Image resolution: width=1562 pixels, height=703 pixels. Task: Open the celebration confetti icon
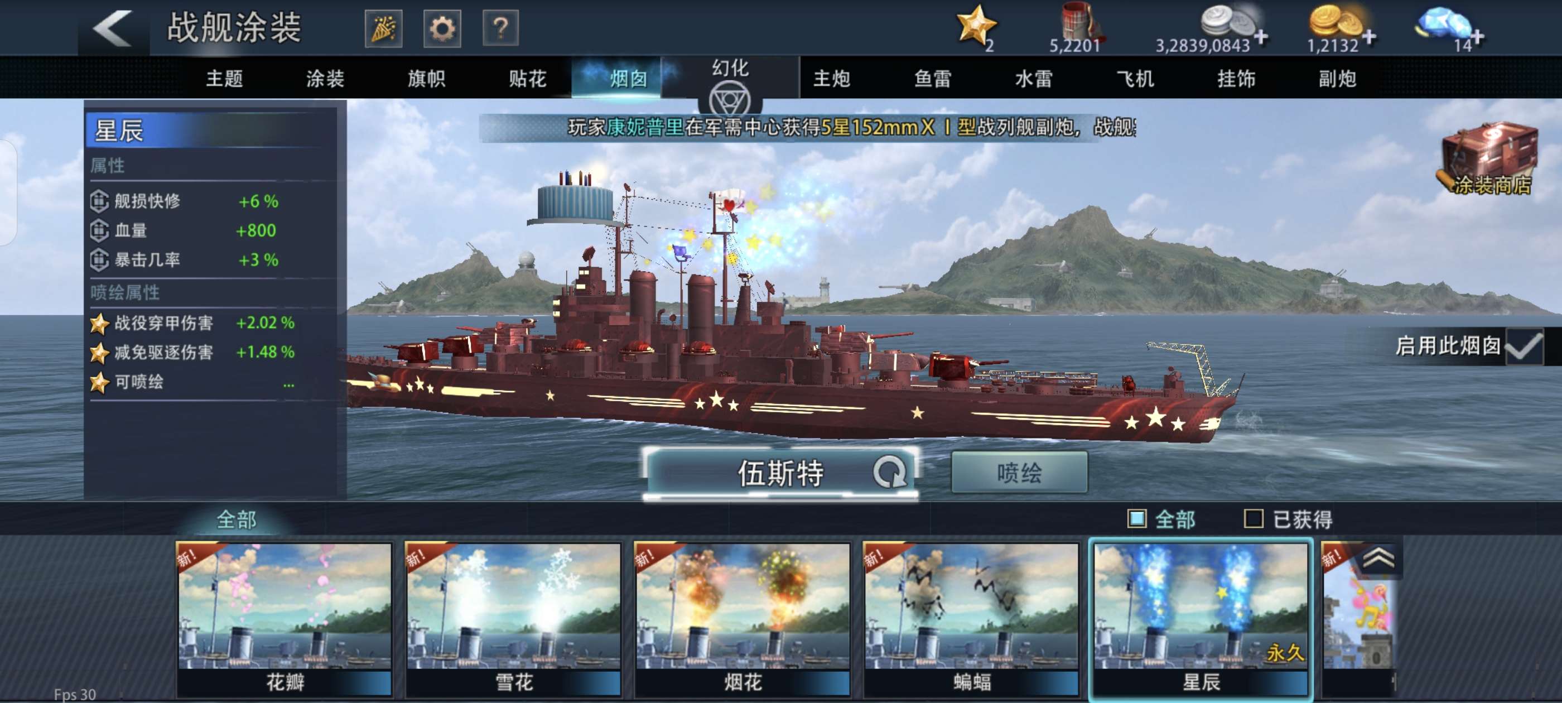(383, 28)
